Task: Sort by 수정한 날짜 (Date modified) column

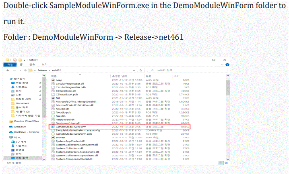Action: coord(120,76)
